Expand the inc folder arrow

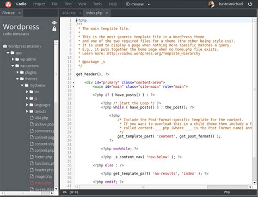(27, 92)
